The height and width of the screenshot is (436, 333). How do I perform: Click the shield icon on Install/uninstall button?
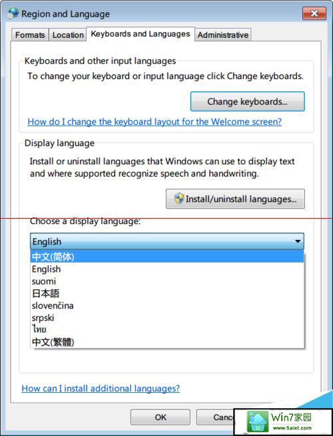(179, 199)
